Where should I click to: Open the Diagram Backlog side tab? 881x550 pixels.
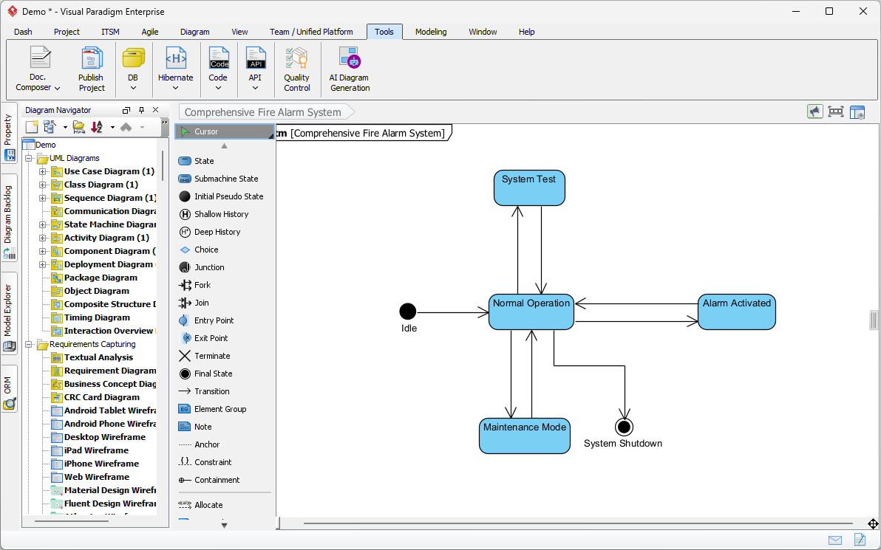9,218
